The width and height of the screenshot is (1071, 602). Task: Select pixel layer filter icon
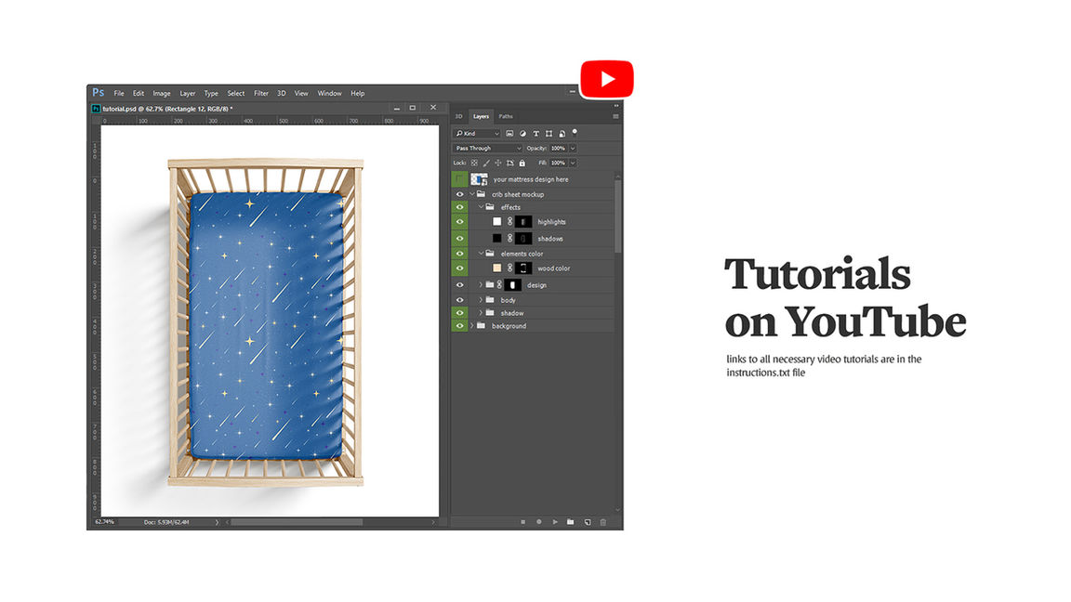click(509, 134)
